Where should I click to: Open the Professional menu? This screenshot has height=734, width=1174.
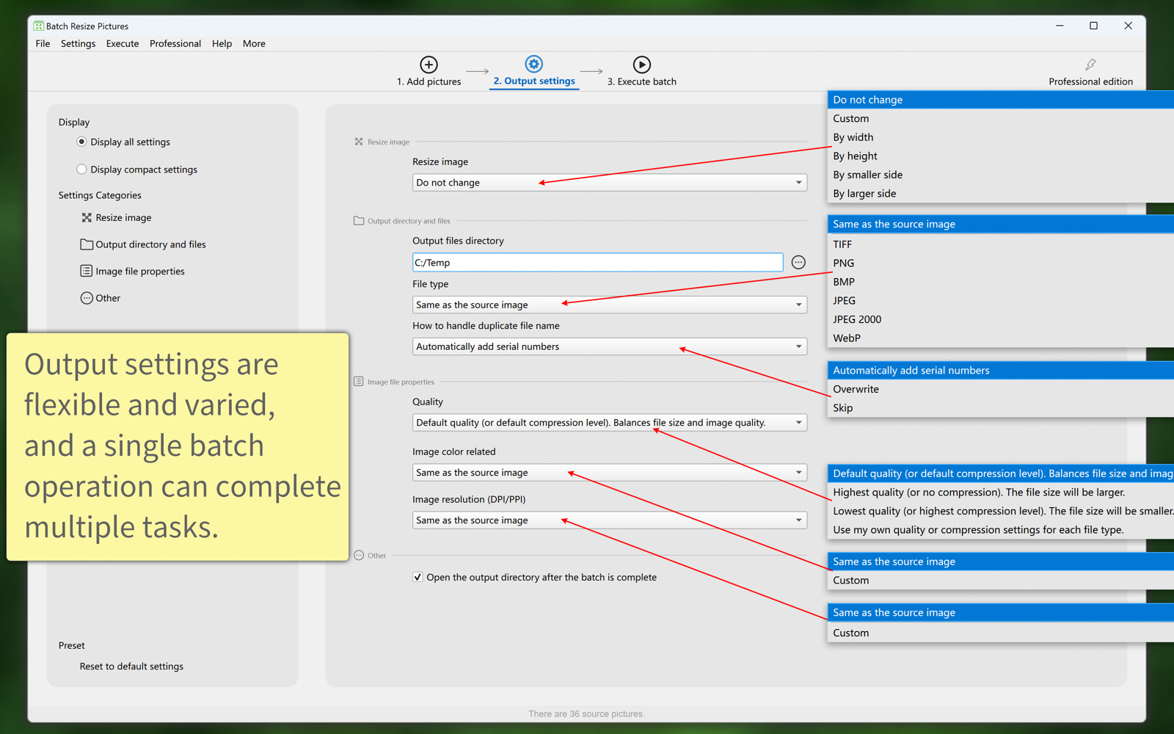pos(175,43)
